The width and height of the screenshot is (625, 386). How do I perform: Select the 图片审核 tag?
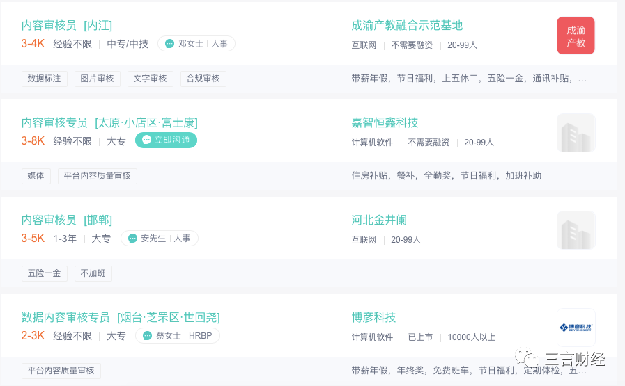pos(98,79)
